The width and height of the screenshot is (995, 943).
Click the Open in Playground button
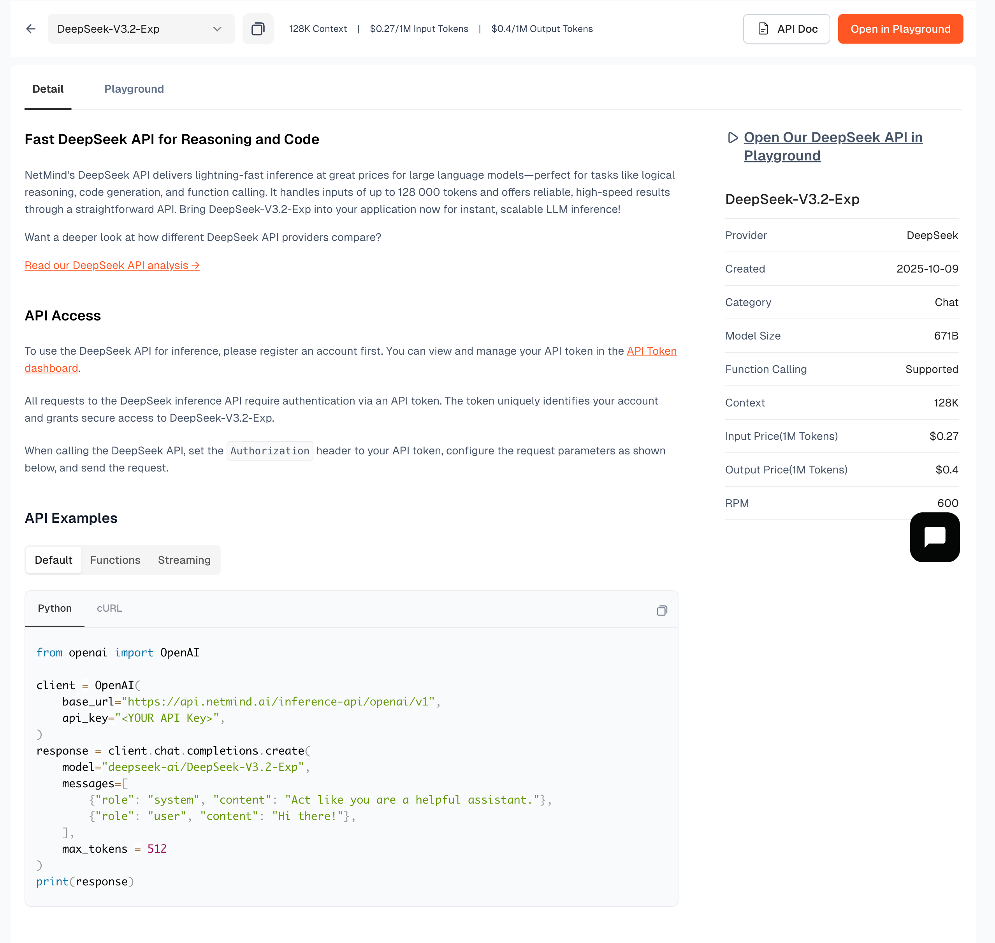(x=900, y=29)
